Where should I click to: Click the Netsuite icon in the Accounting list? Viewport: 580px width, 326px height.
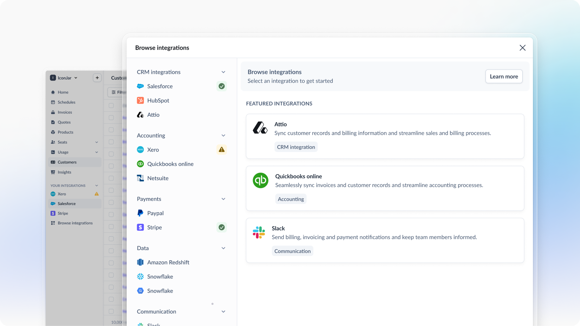point(140,178)
